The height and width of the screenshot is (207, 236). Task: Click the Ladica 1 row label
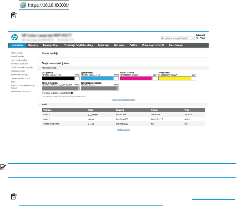(46, 114)
